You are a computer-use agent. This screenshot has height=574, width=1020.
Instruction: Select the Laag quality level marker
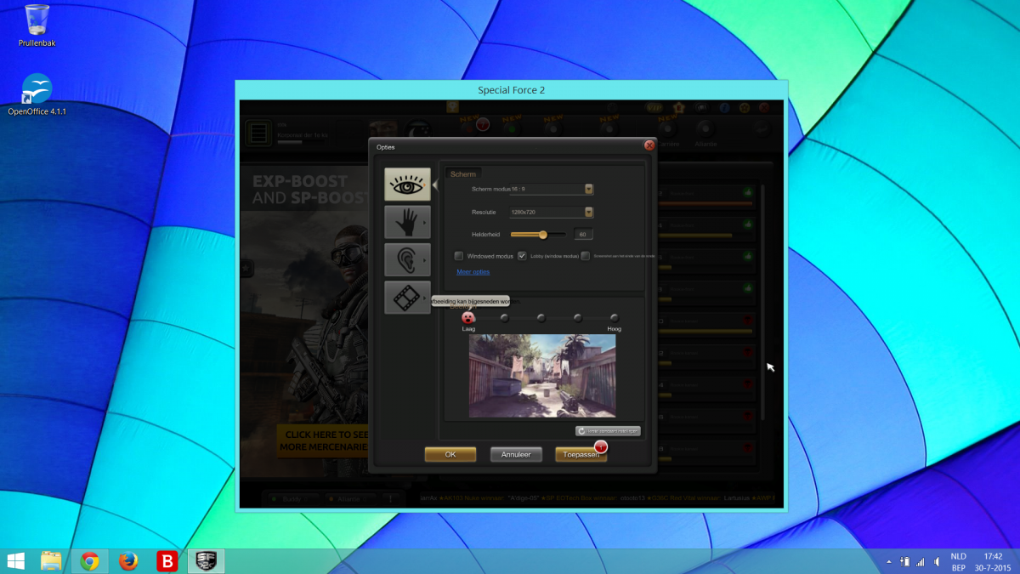pos(467,318)
